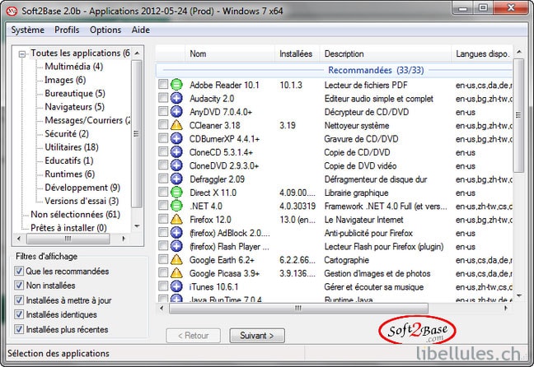Toggle the 'Installées identiques' checkbox
Viewport: 534px width, 367px height.
click(x=19, y=314)
